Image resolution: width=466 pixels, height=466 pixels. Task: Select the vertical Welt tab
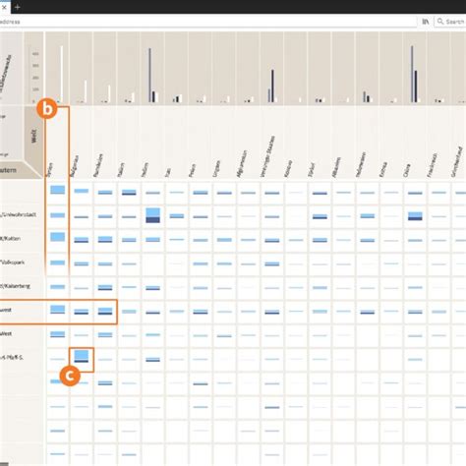tap(33, 136)
